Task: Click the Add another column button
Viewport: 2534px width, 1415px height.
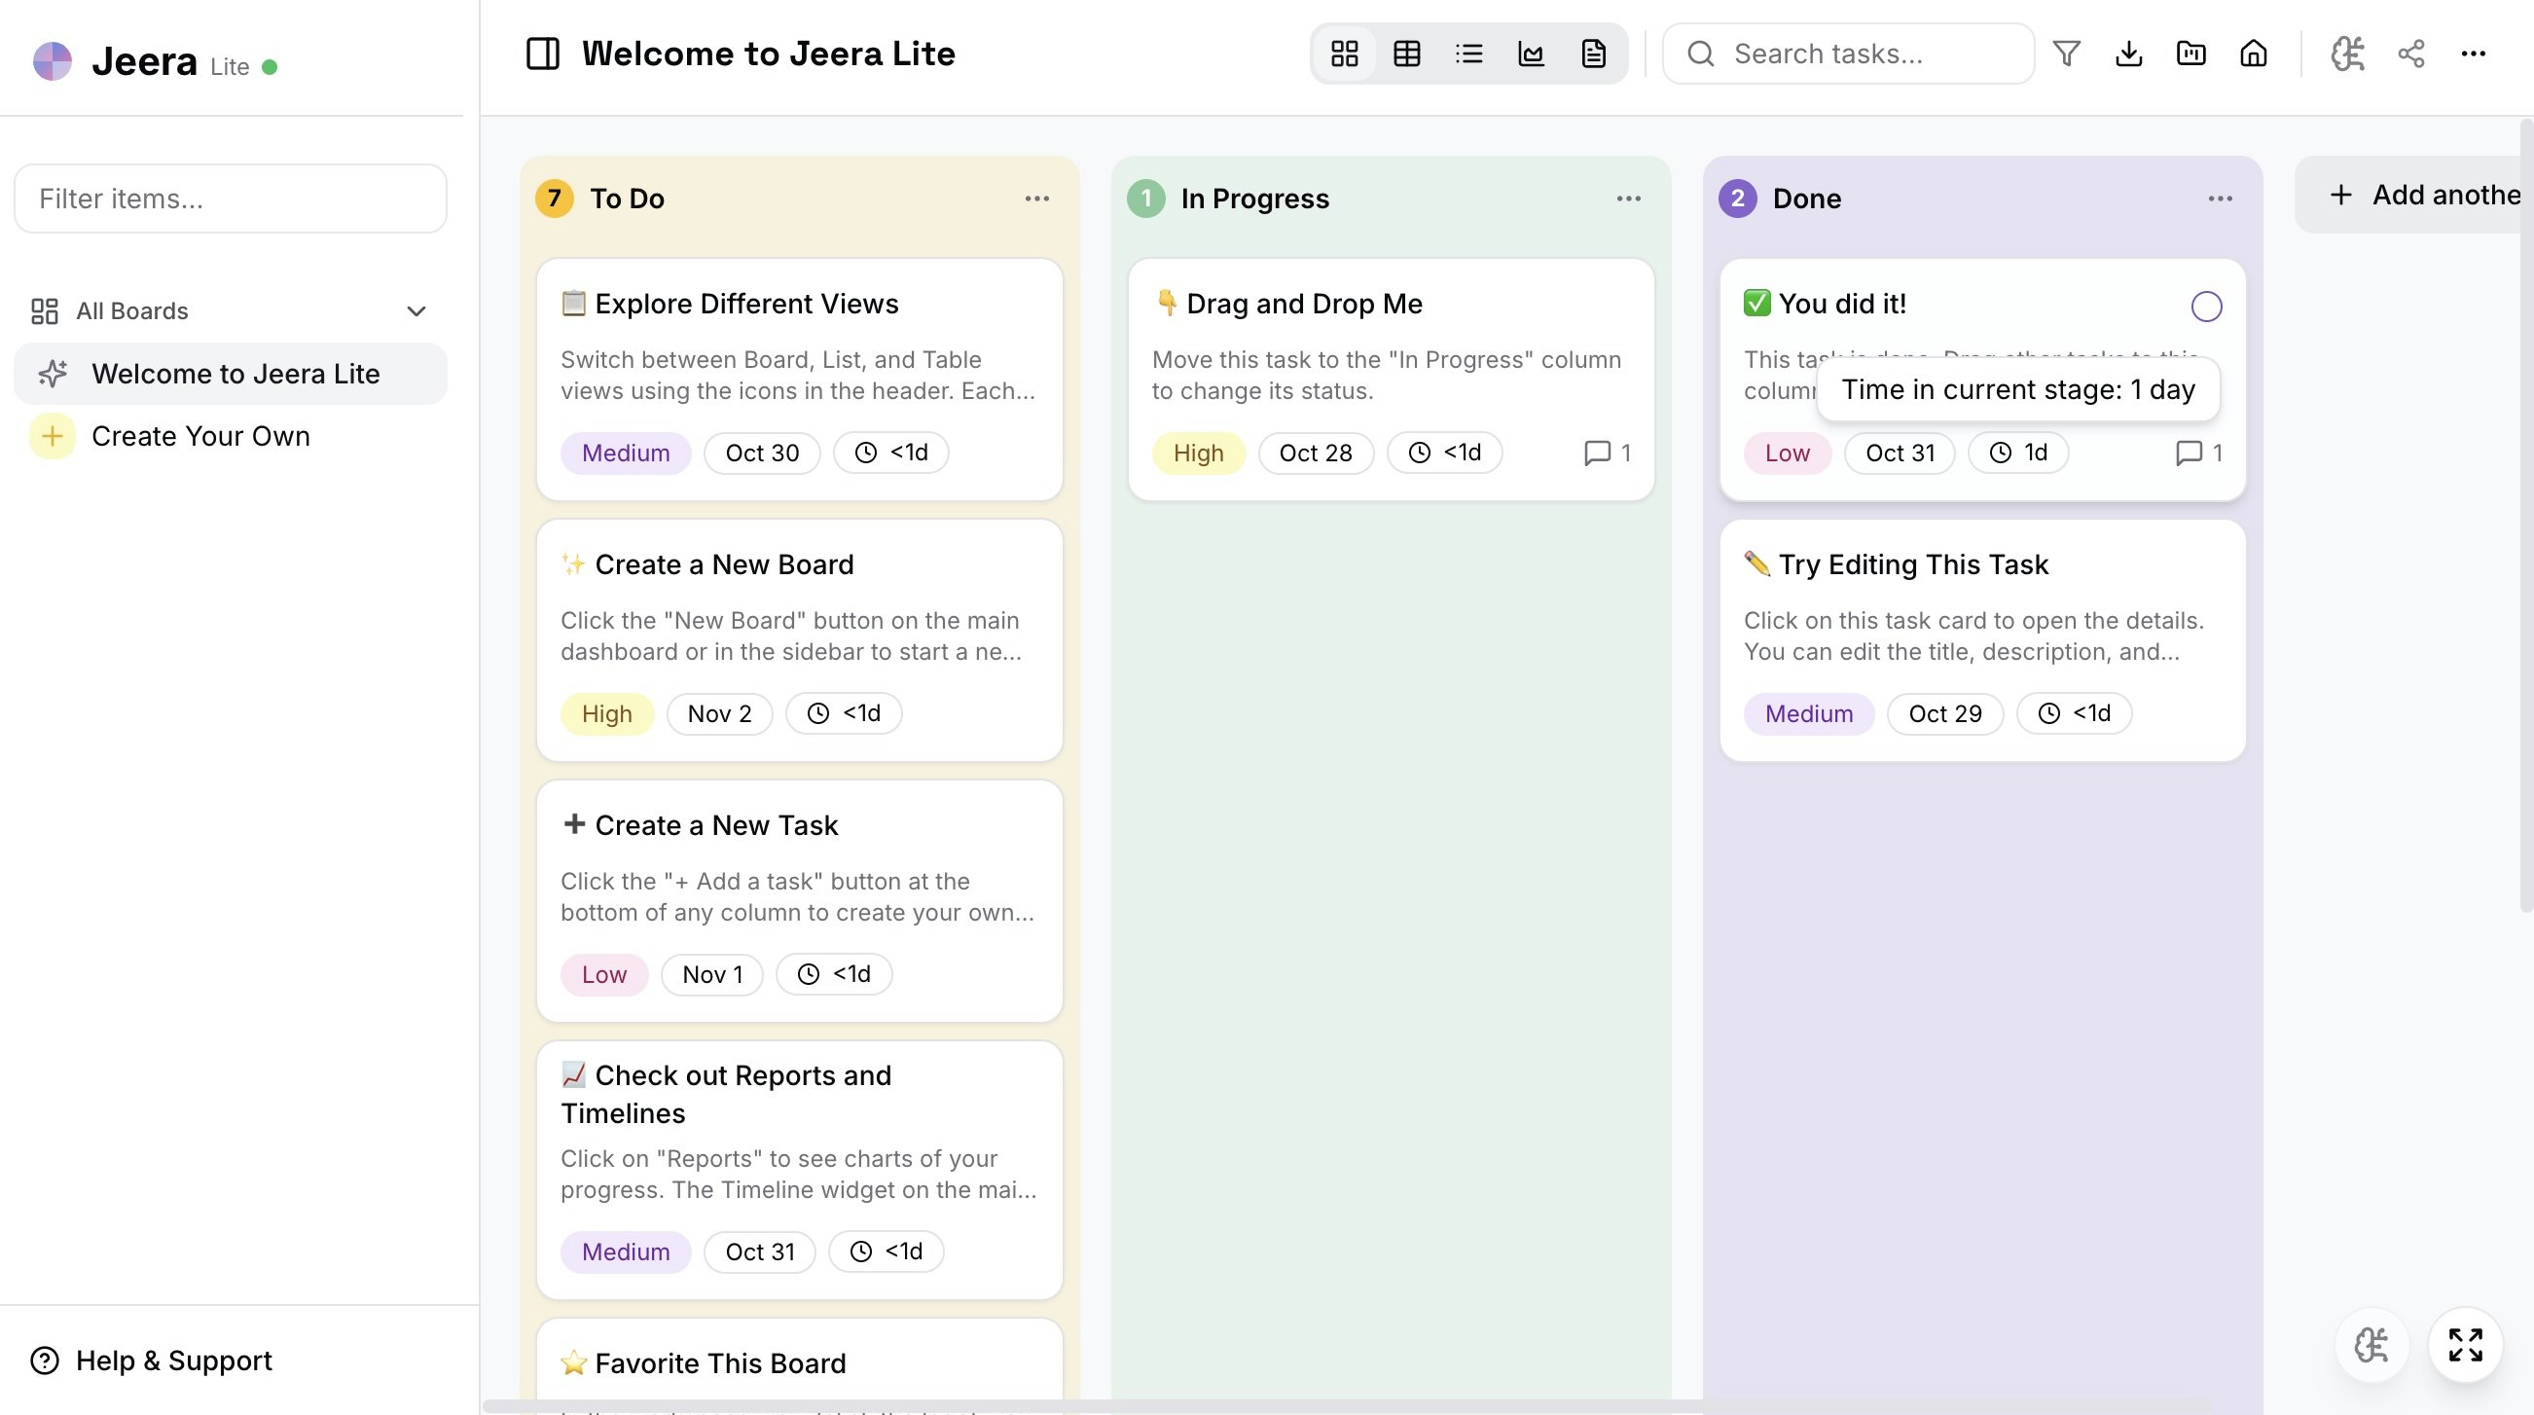Action: pos(2420,195)
